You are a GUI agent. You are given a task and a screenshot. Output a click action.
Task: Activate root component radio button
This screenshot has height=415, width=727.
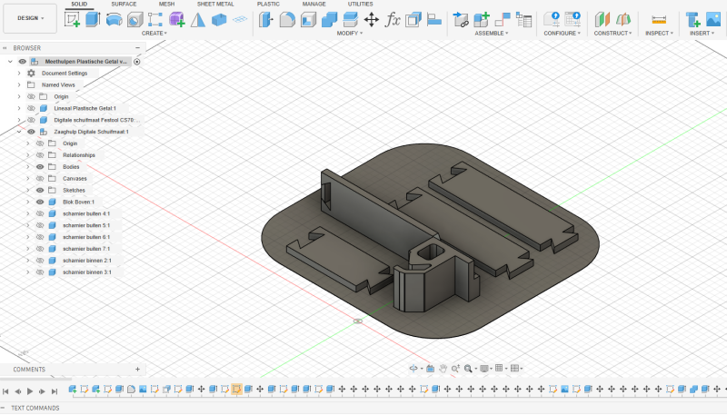pyautogui.click(x=137, y=62)
